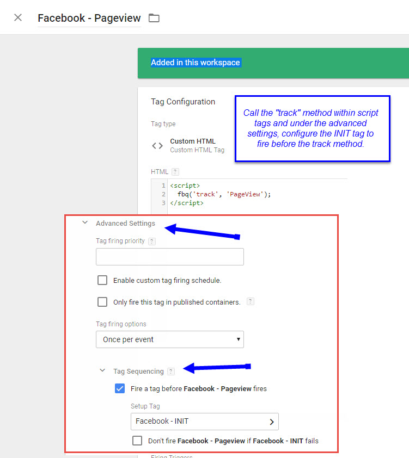Edit the Facebook - Pageview tag name
The height and width of the screenshot is (458, 409).
point(89,18)
